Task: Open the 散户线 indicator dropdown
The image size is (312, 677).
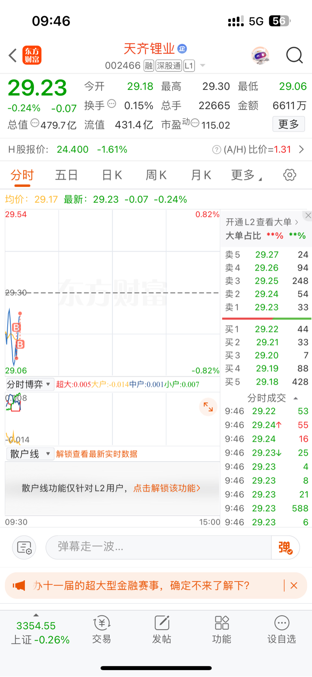Action: (30, 454)
